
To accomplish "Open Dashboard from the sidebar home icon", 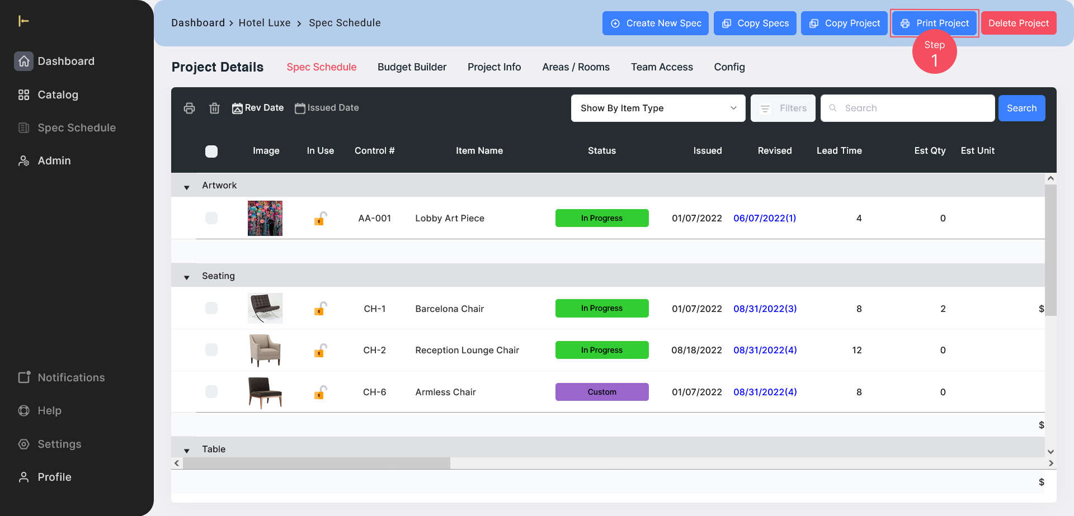I will [23, 61].
